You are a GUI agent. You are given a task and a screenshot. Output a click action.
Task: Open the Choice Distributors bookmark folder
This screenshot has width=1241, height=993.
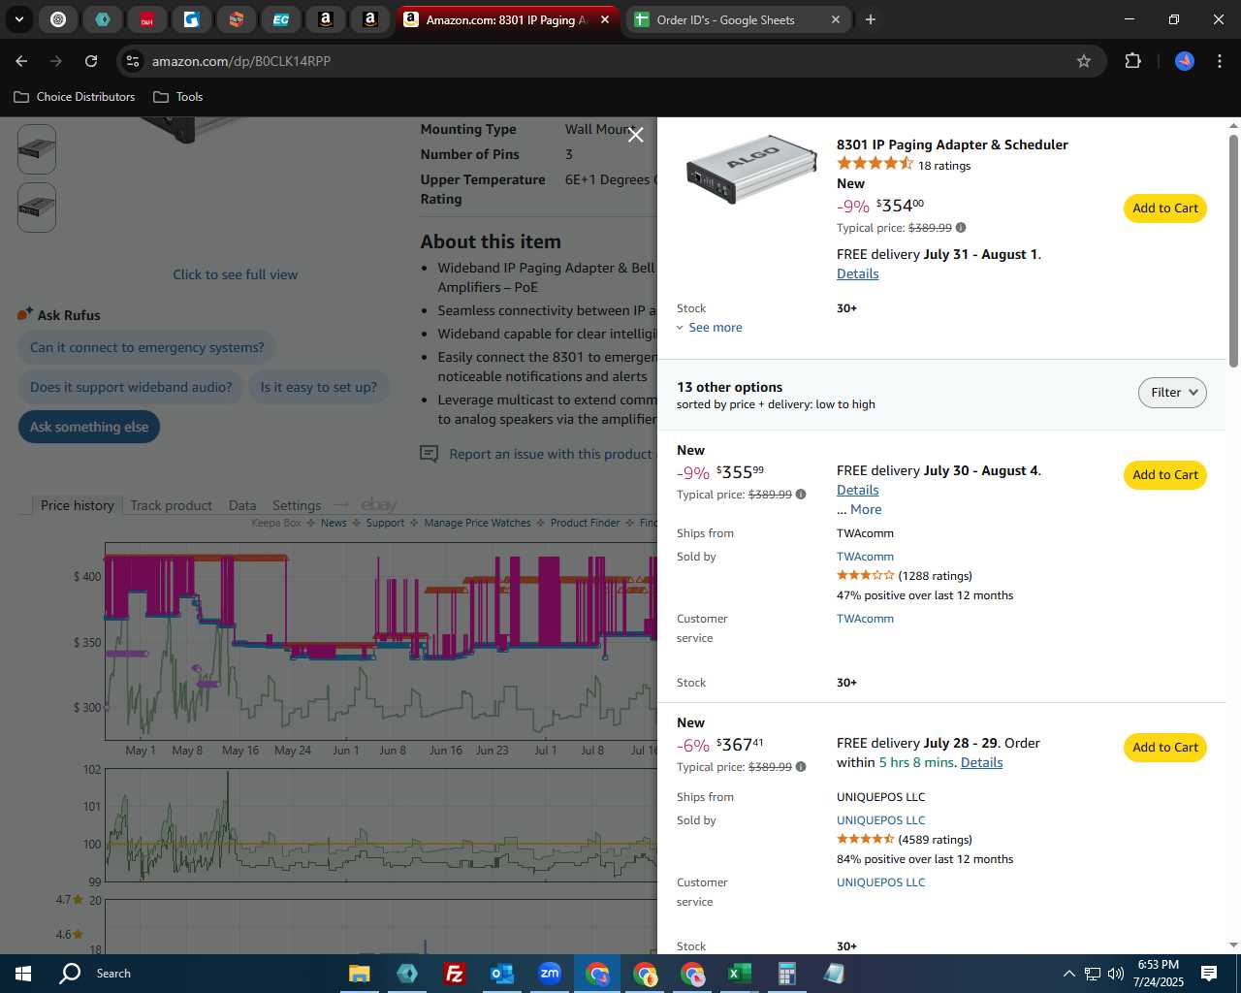tap(75, 97)
